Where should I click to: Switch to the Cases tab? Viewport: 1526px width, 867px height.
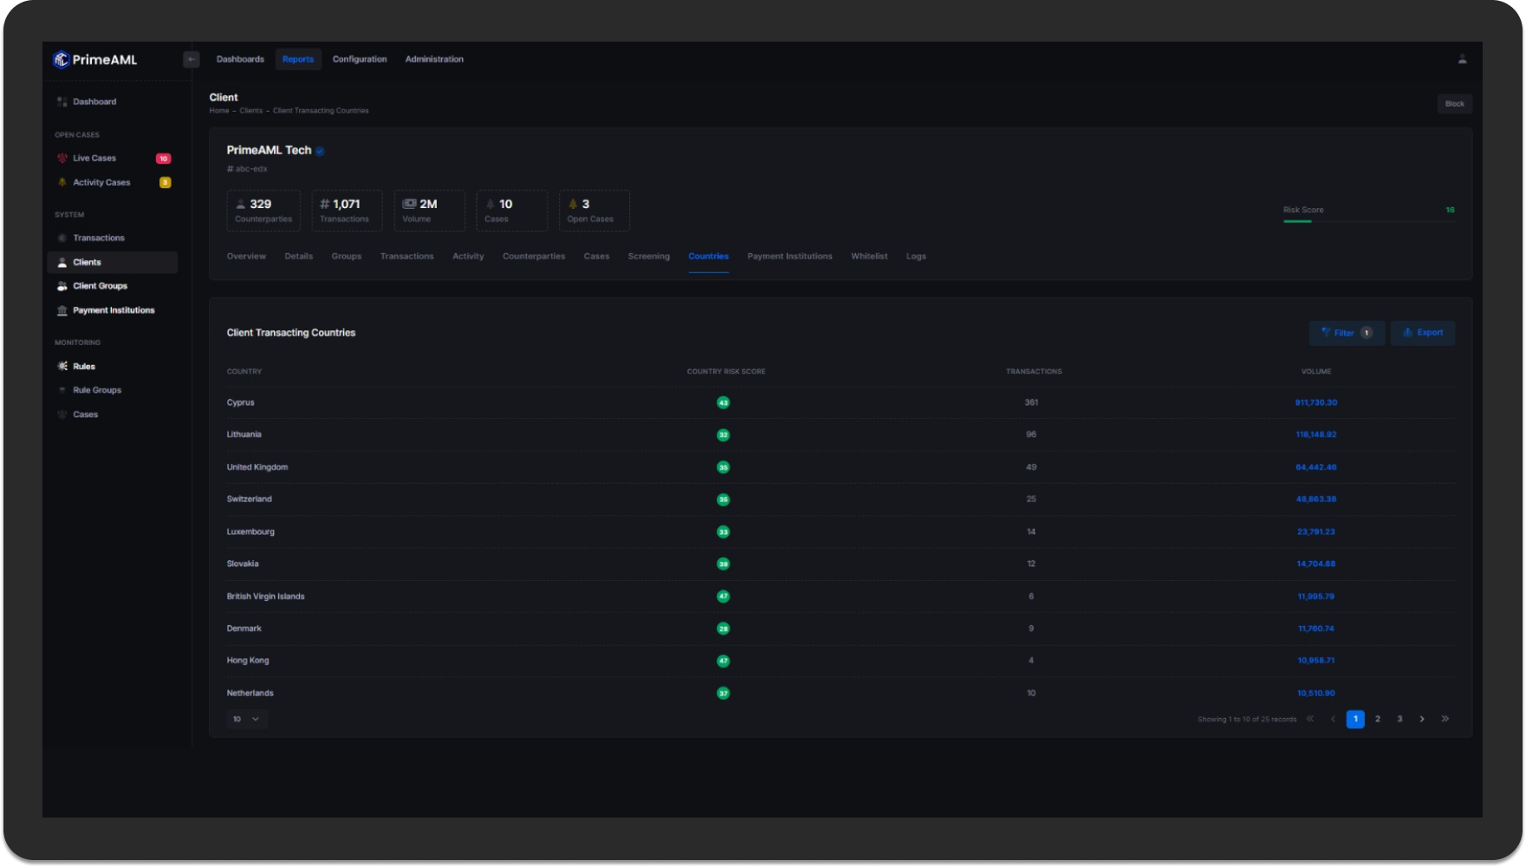596,257
